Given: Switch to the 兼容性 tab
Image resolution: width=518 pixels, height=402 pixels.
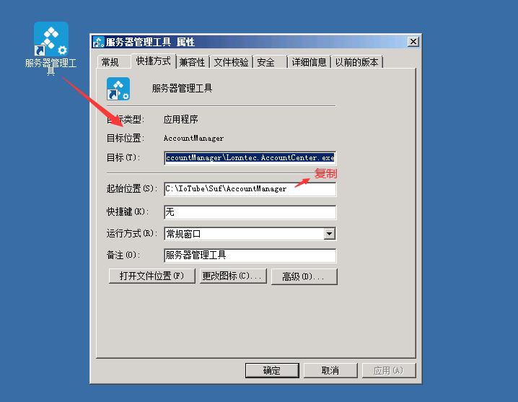Looking at the screenshot, I should coord(193,62).
